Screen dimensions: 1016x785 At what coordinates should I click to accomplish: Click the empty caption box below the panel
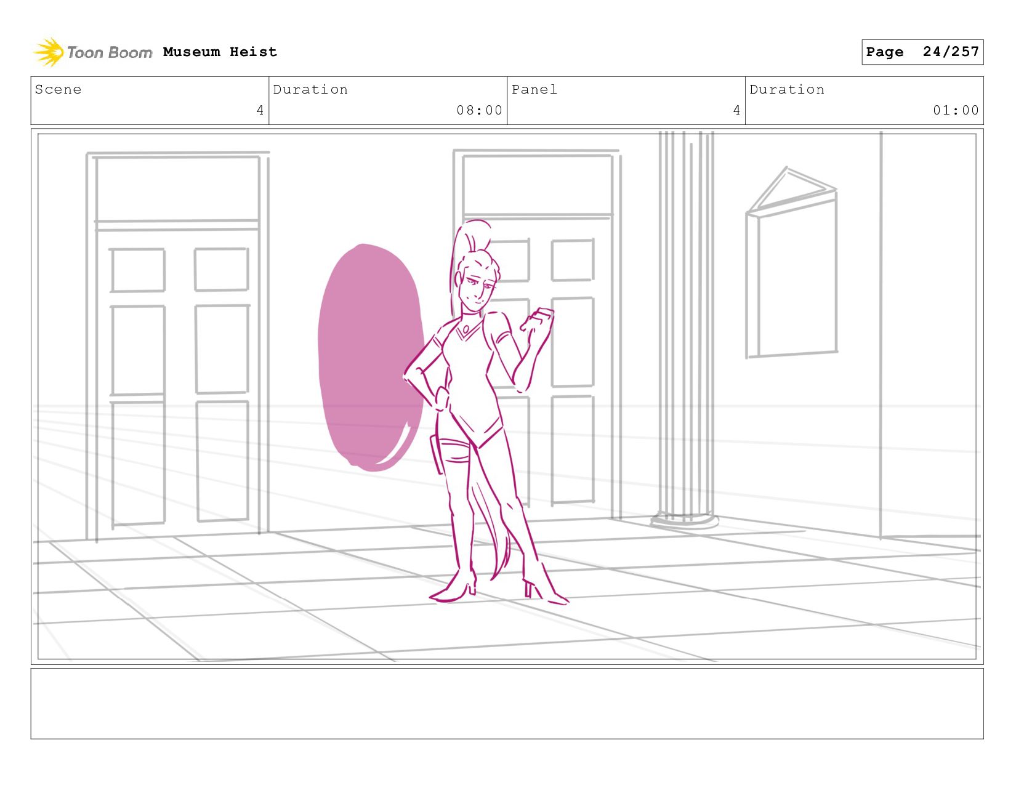507,704
